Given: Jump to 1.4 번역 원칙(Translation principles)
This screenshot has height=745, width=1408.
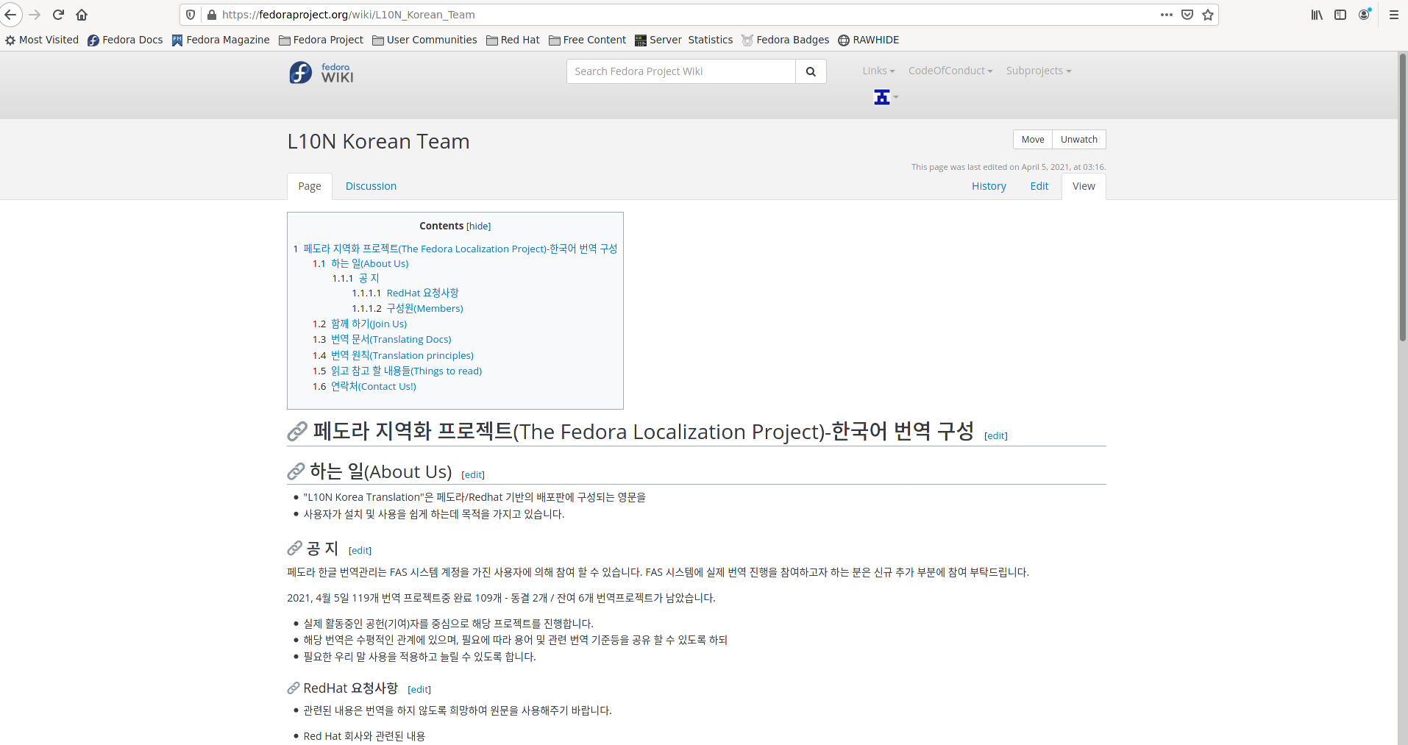Looking at the screenshot, I should pos(393,355).
